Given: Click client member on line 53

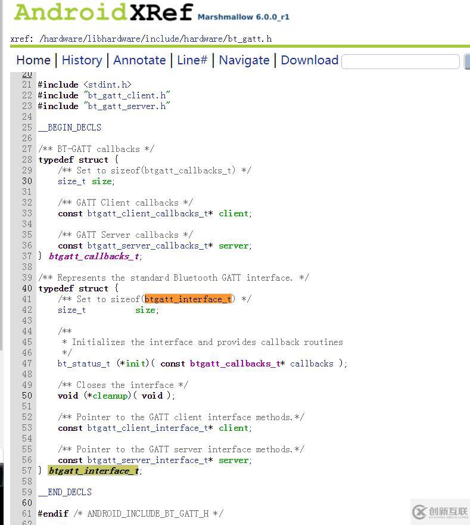Looking at the screenshot, I should [x=234, y=428].
